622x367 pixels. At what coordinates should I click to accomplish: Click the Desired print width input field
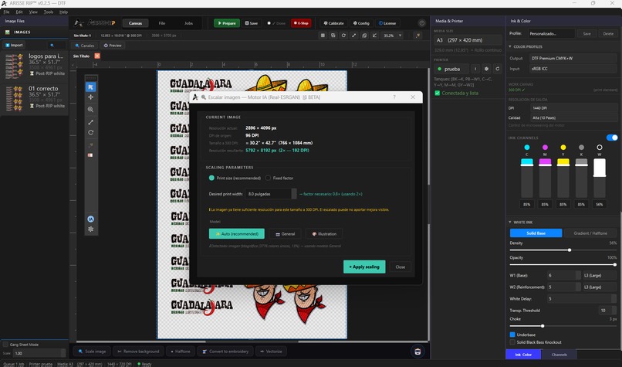[269, 194]
